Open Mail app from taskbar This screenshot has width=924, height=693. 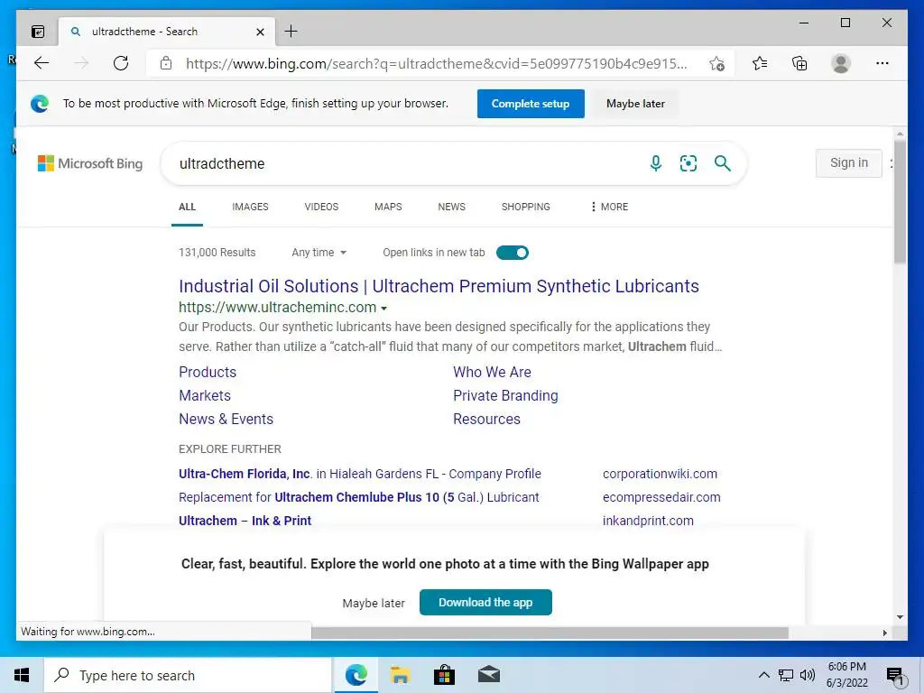[488, 675]
